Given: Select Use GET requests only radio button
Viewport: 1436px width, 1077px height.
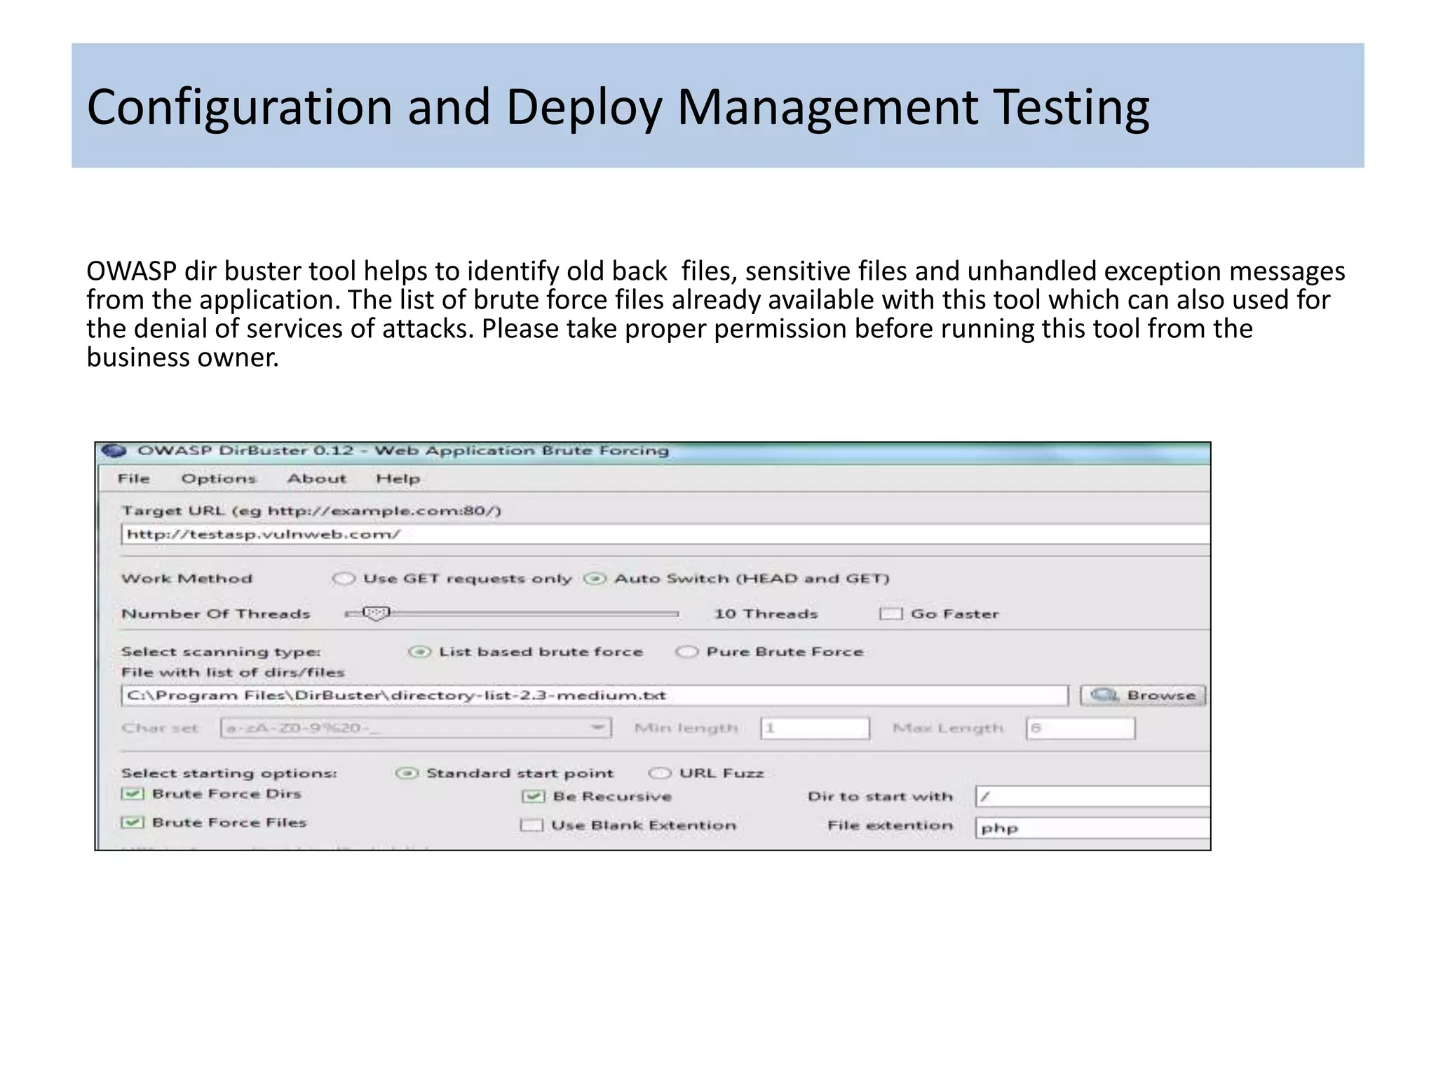Looking at the screenshot, I should tap(344, 578).
